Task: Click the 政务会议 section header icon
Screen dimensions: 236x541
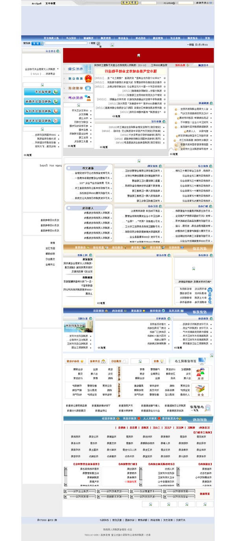Action: pos(211,166)
